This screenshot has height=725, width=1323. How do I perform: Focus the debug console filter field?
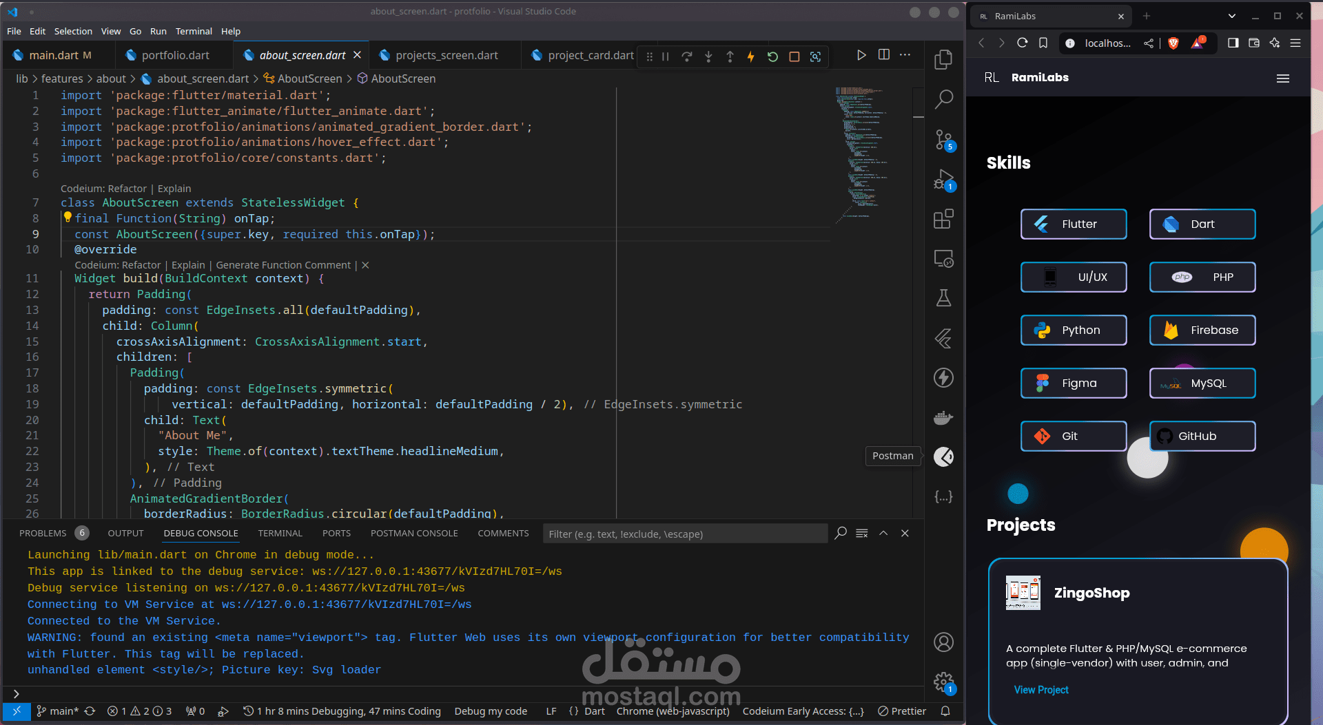[685, 534]
